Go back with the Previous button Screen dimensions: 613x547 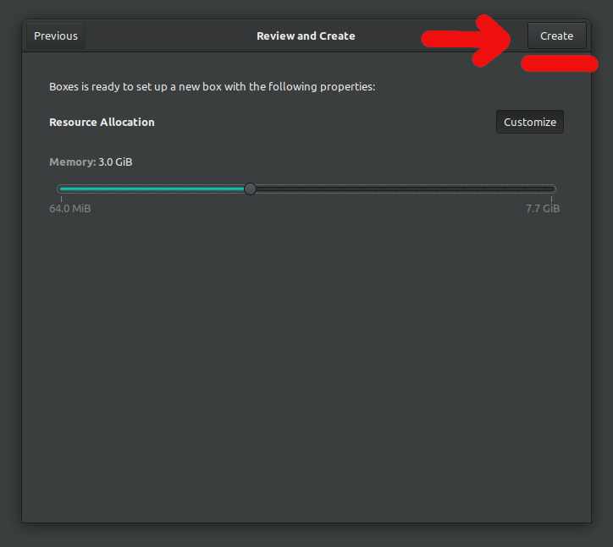pos(56,36)
